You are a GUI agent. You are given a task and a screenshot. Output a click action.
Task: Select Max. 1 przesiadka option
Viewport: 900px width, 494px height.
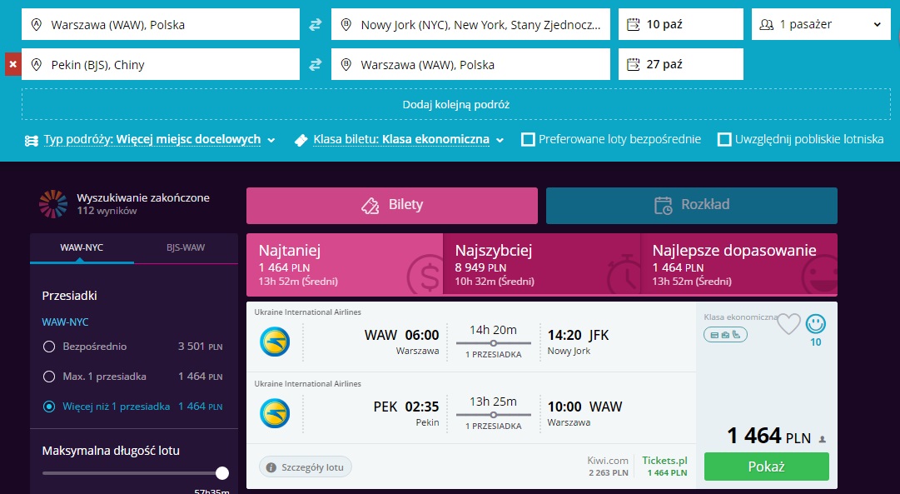point(49,377)
